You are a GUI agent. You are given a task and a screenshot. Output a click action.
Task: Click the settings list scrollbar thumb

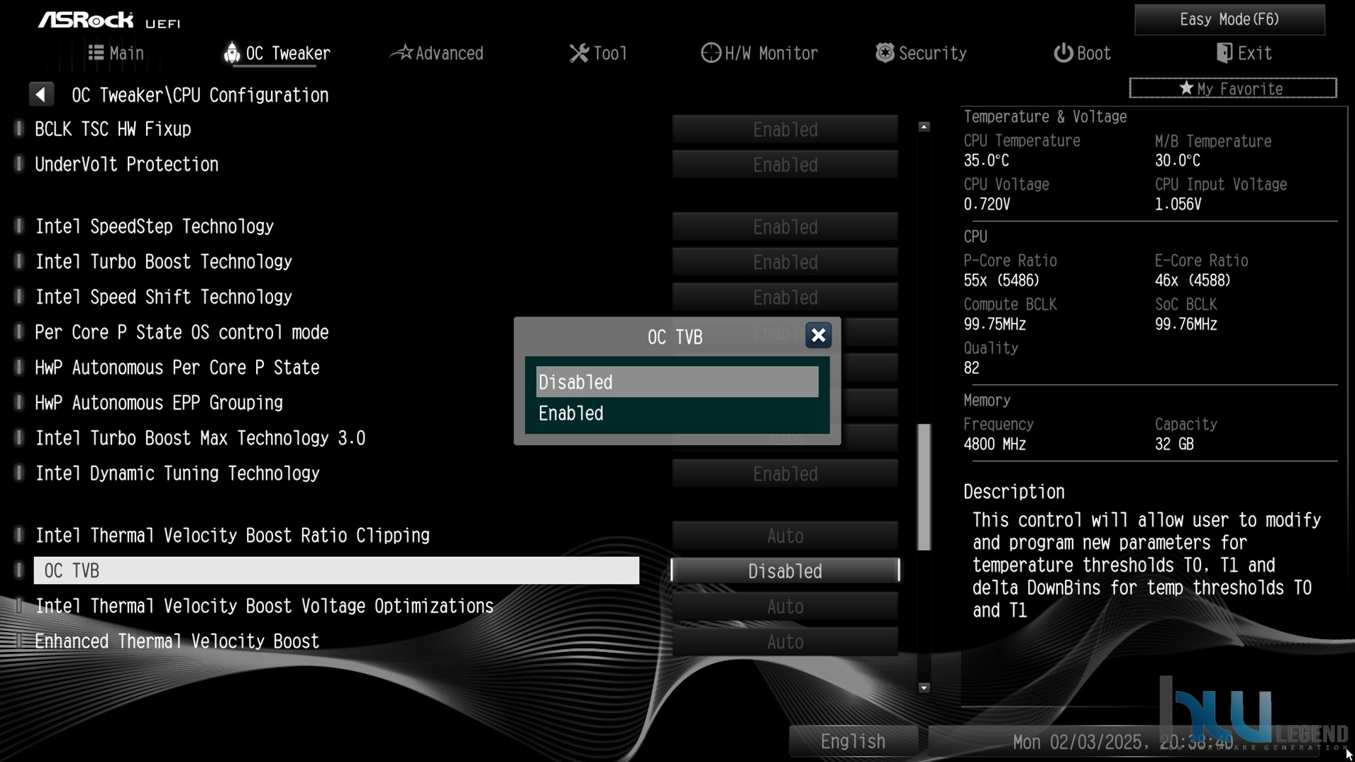(924, 487)
